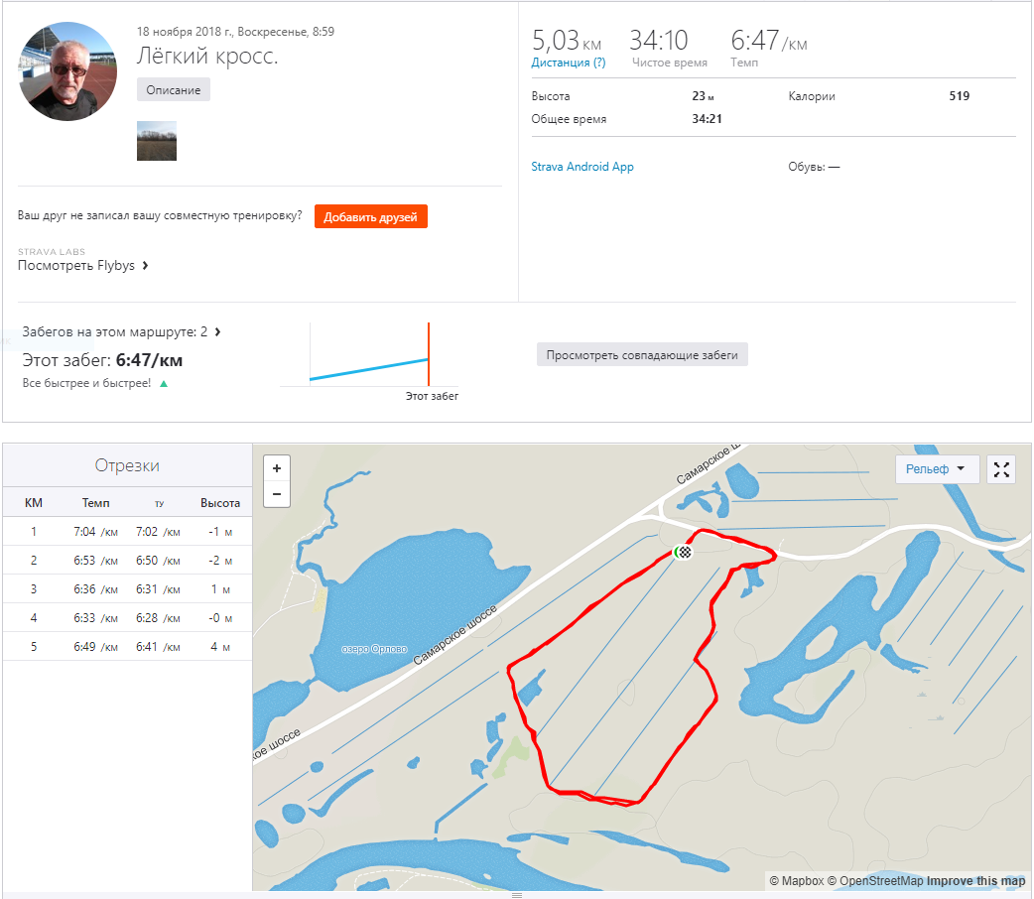Image resolution: width=1034 pixels, height=899 pixels.
Task: Zoom in on the map
Action: pyautogui.click(x=276, y=468)
